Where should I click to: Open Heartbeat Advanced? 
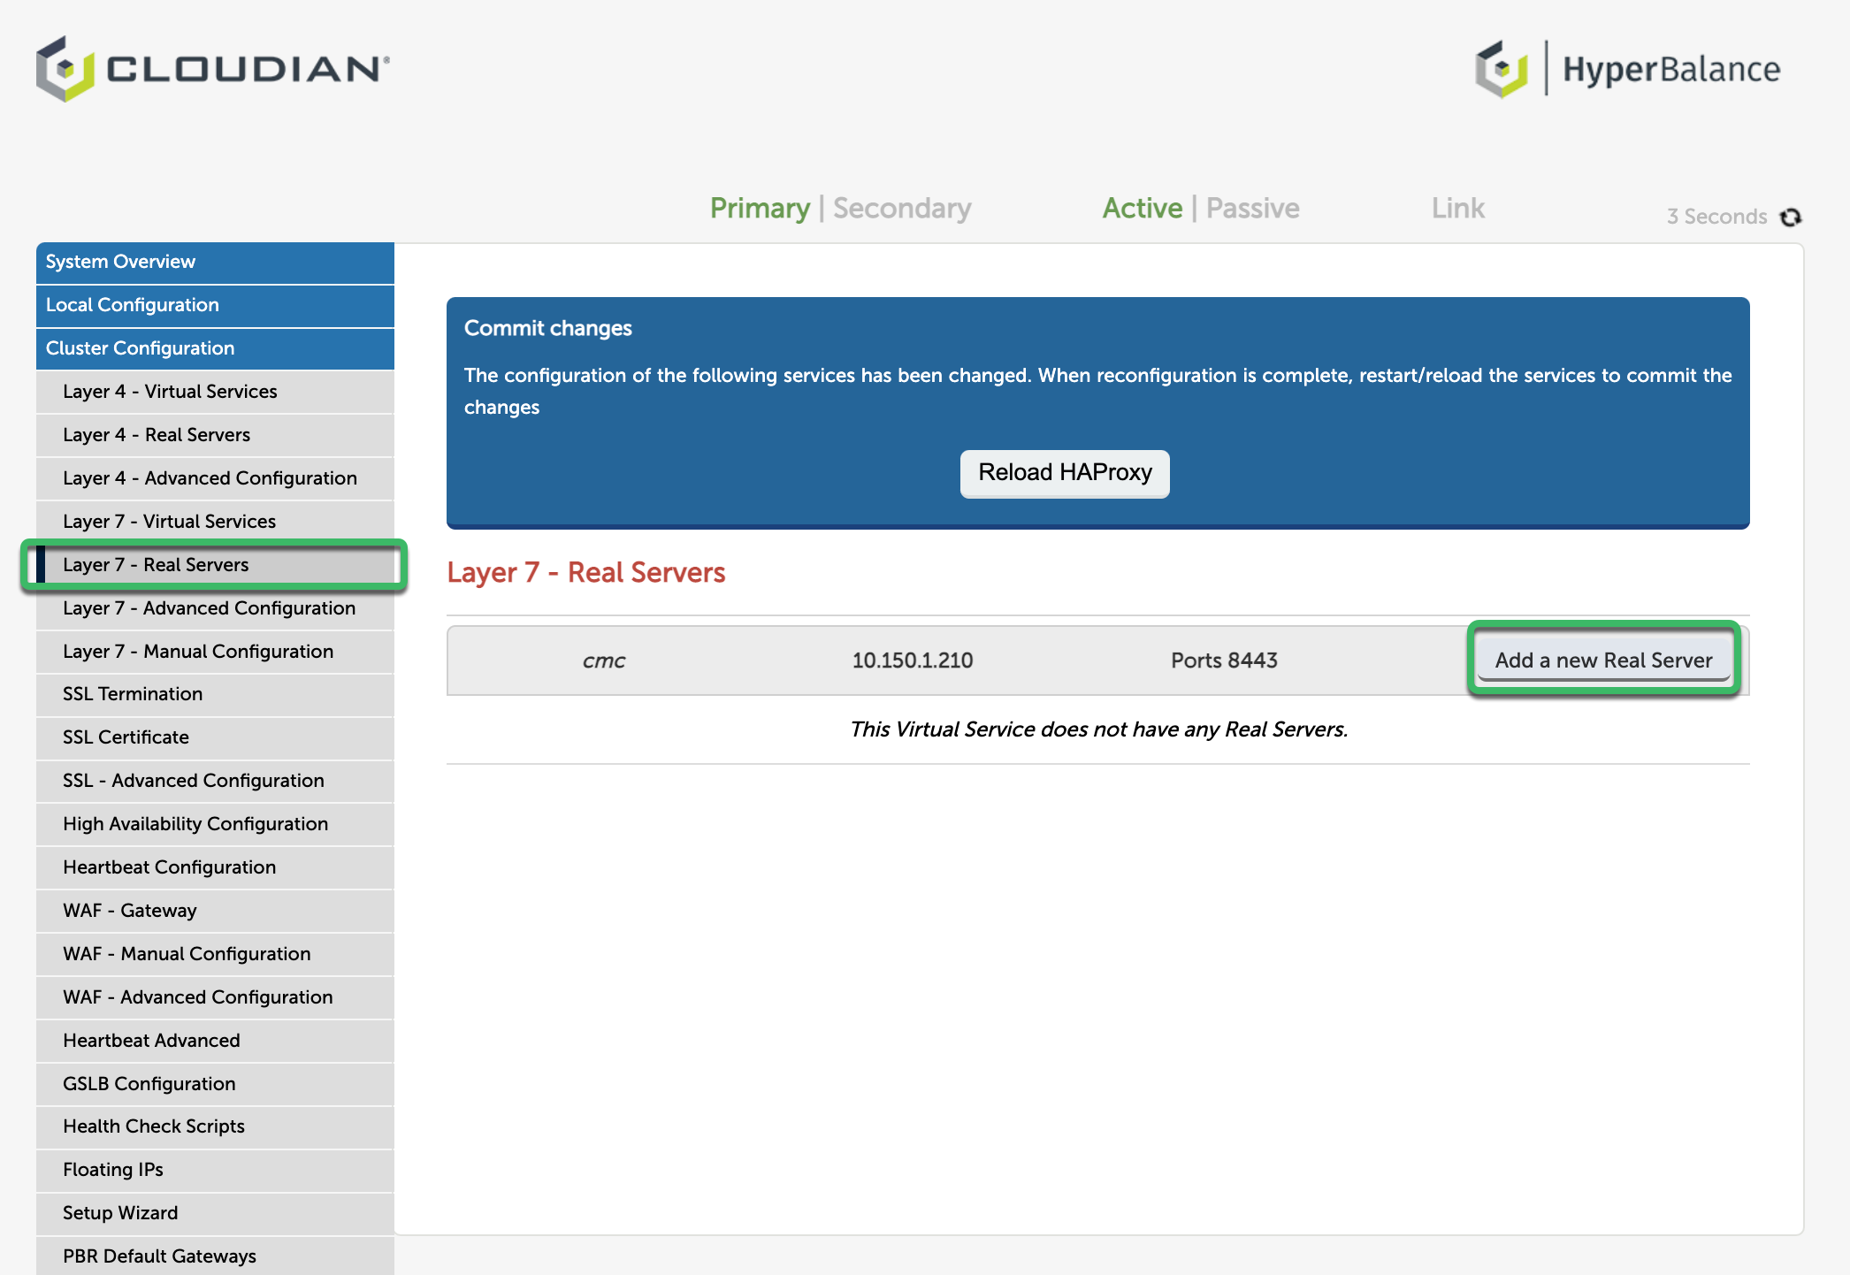[215, 1041]
